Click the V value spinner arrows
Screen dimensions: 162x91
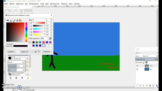[x=51, y=26]
